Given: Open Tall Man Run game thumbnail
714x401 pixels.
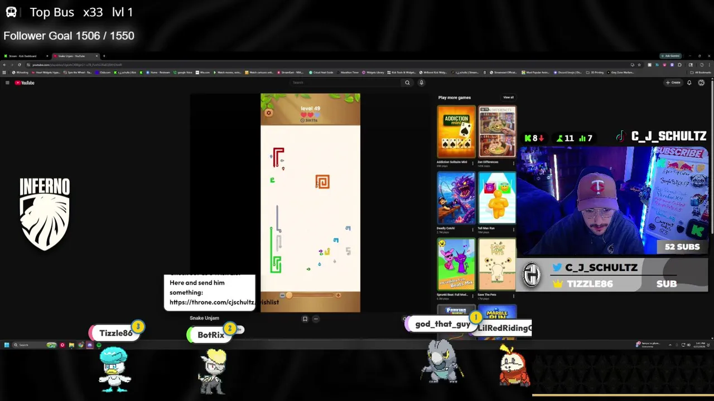Looking at the screenshot, I should [x=497, y=198].
